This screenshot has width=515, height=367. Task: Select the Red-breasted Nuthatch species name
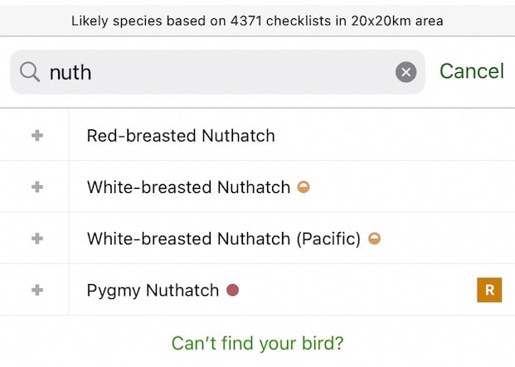(x=181, y=135)
